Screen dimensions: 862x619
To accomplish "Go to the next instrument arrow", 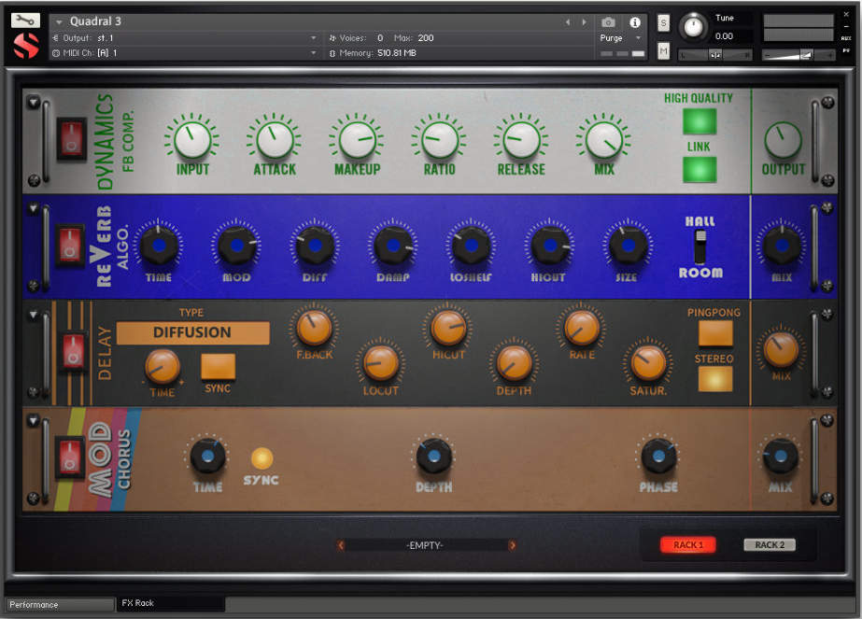I will tap(585, 21).
